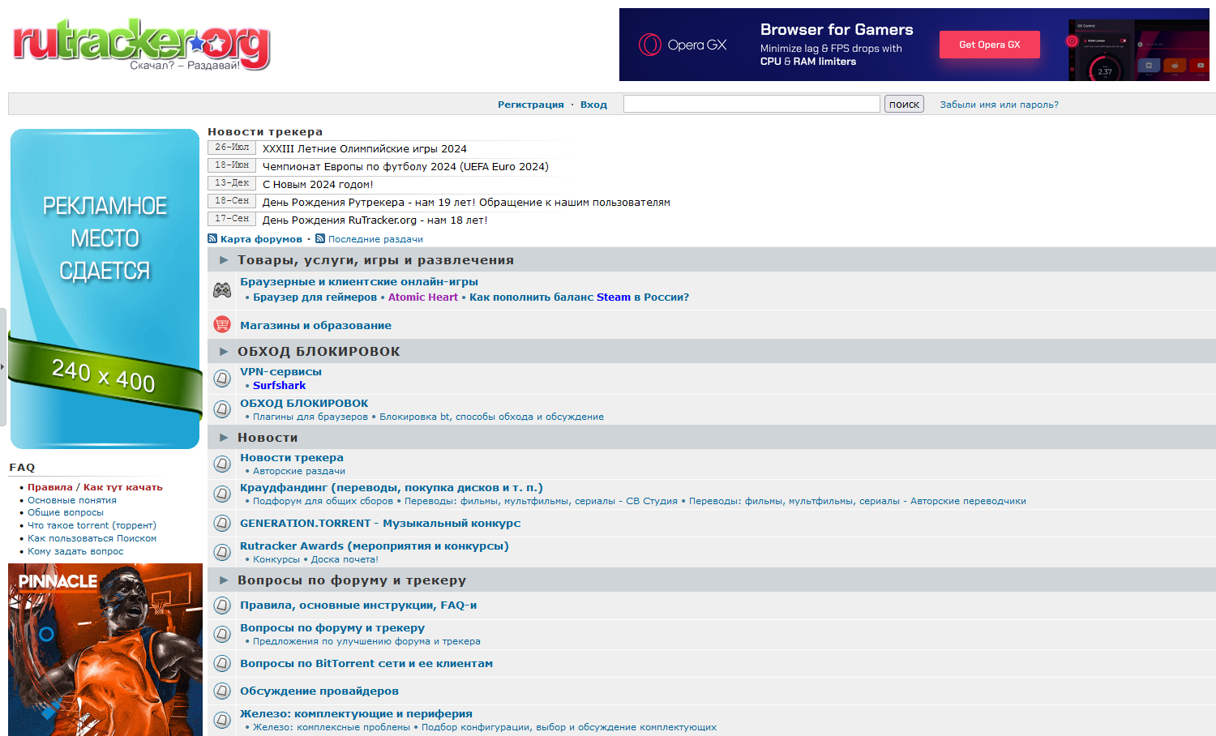Open the Регистрация link
Viewport: 1216px width, 736px height.
[530, 105]
